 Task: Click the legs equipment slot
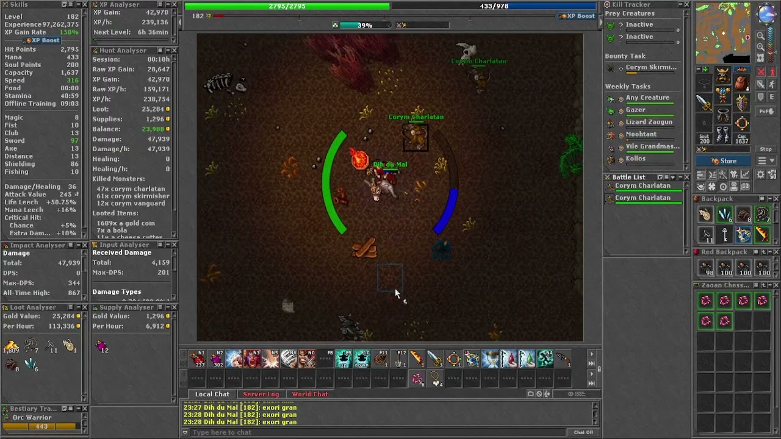click(x=723, y=115)
